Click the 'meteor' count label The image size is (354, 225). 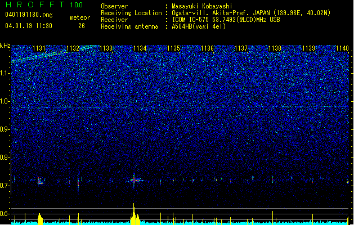[x=80, y=17]
